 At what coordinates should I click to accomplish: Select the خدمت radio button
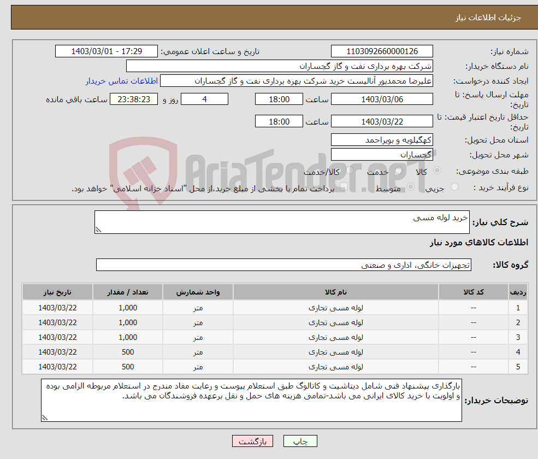tap(399, 170)
